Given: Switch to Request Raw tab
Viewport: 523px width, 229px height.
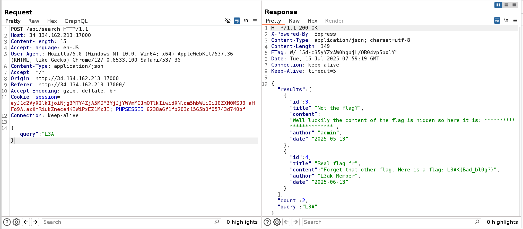Looking at the screenshot, I should tap(34, 21).
